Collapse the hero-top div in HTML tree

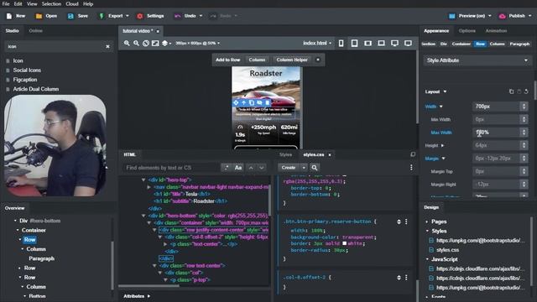click(143, 180)
